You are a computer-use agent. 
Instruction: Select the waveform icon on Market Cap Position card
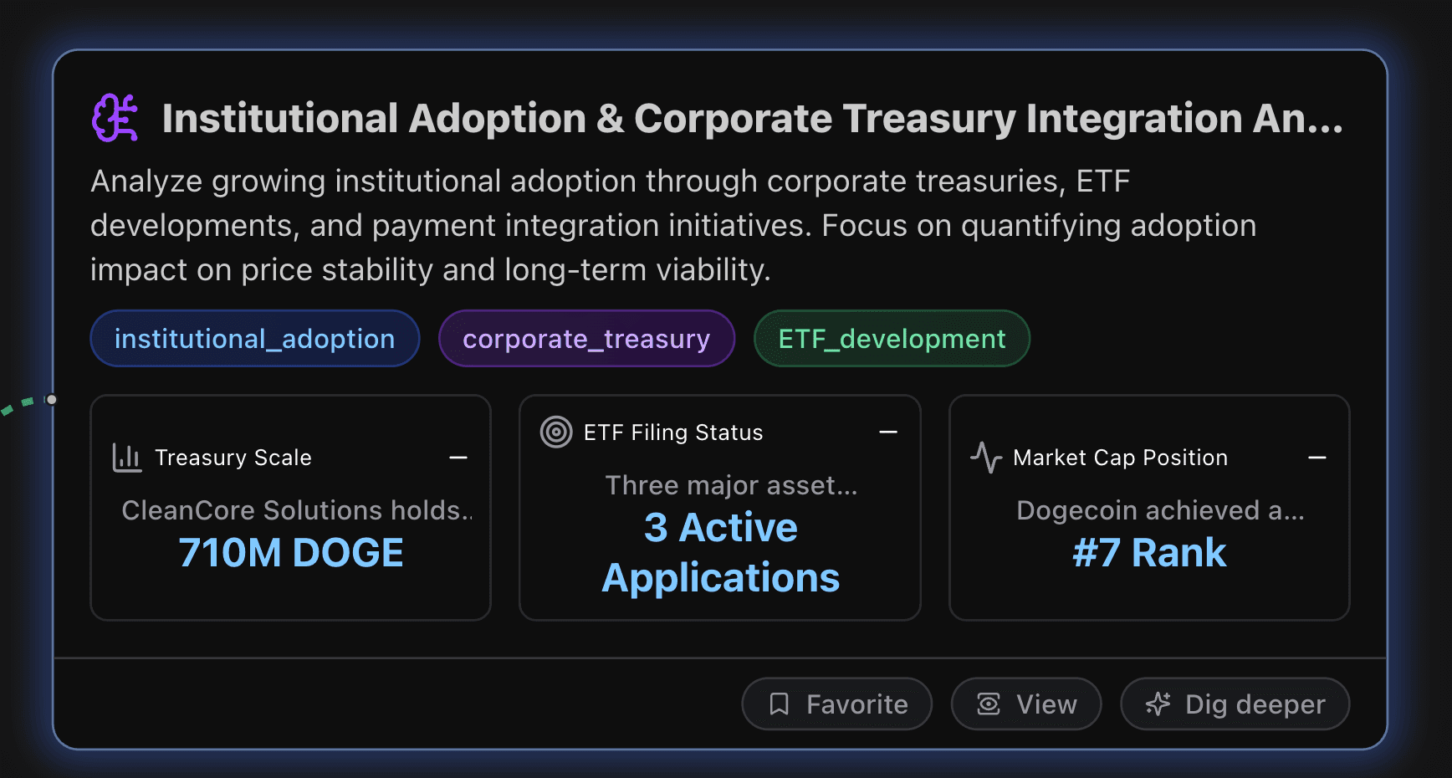pos(986,457)
